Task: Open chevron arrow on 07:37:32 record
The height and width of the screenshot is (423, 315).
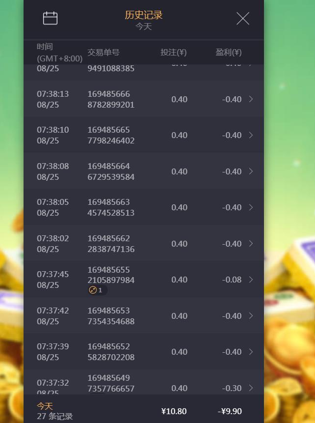Action: [x=251, y=388]
